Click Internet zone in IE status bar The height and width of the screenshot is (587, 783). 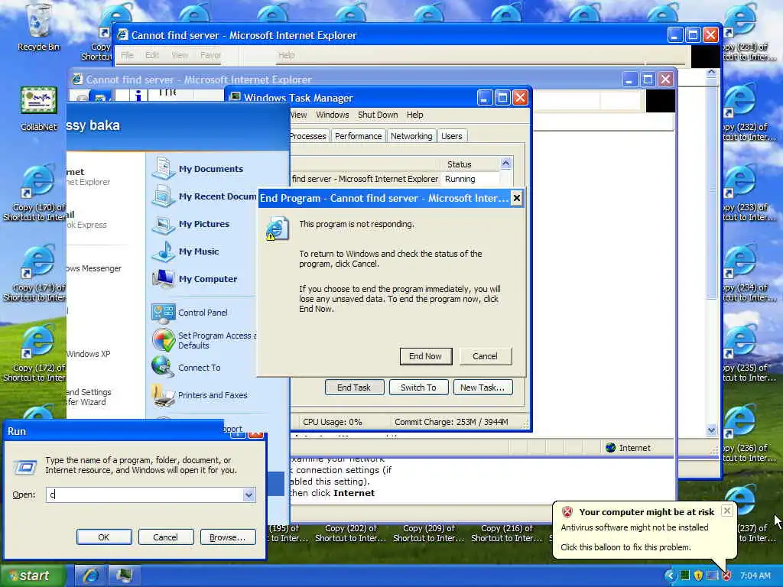pyautogui.click(x=629, y=448)
